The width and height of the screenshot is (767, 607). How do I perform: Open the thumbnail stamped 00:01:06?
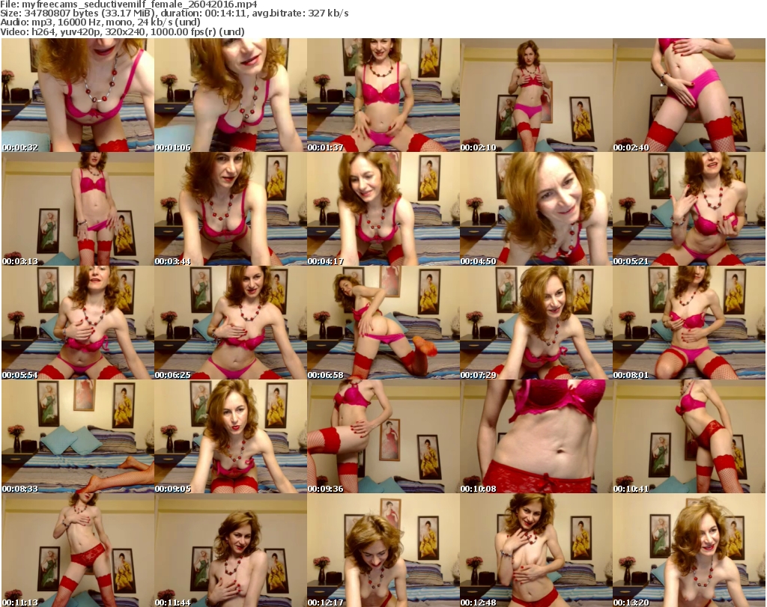click(x=231, y=95)
